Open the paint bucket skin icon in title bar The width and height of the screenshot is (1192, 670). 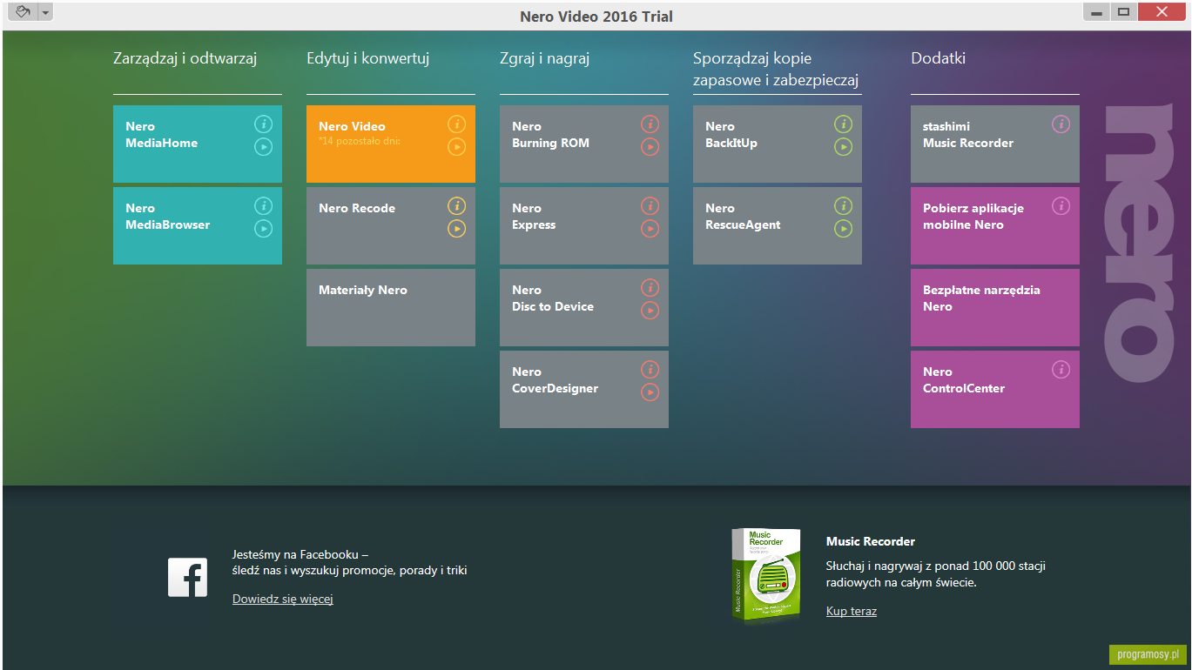point(24,12)
